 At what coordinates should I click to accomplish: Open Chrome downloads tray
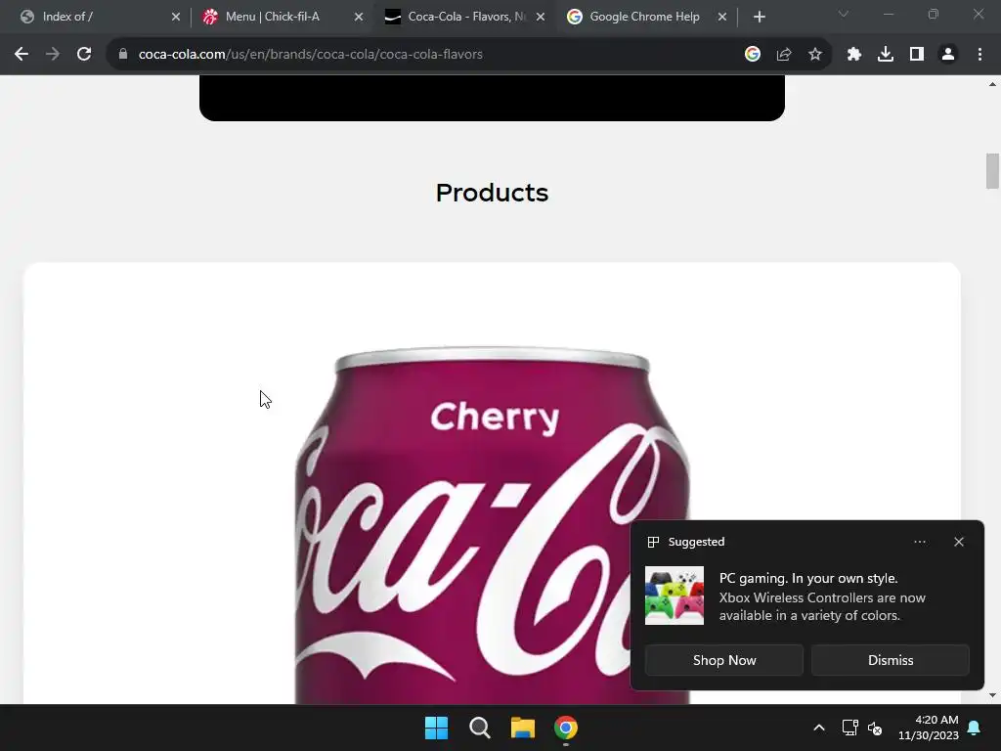(x=886, y=55)
